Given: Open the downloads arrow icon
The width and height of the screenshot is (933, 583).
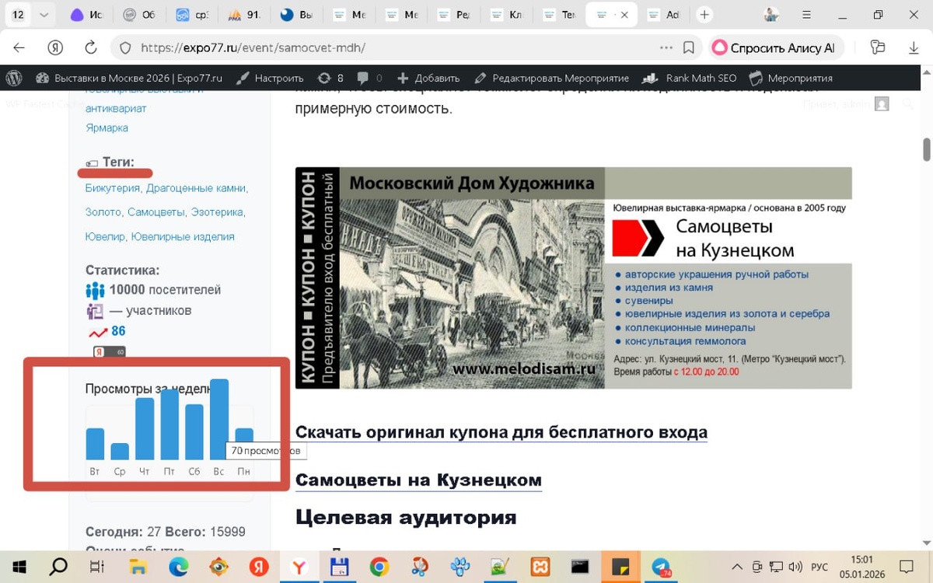Looking at the screenshot, I should (914, 47).
